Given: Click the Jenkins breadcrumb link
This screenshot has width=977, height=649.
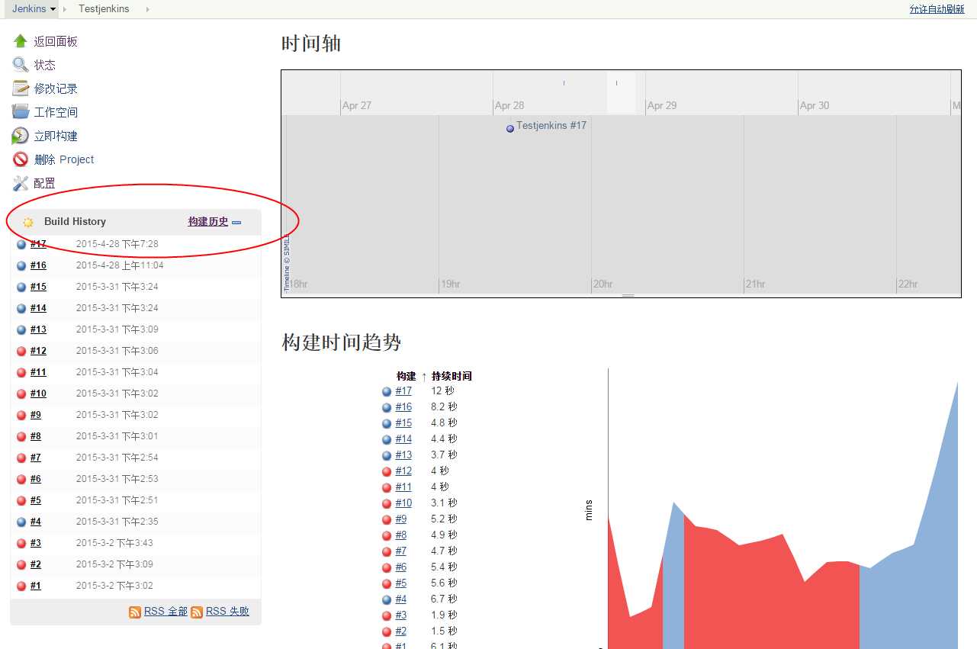Looking at the screenshot, I should [x=29, y=9].
